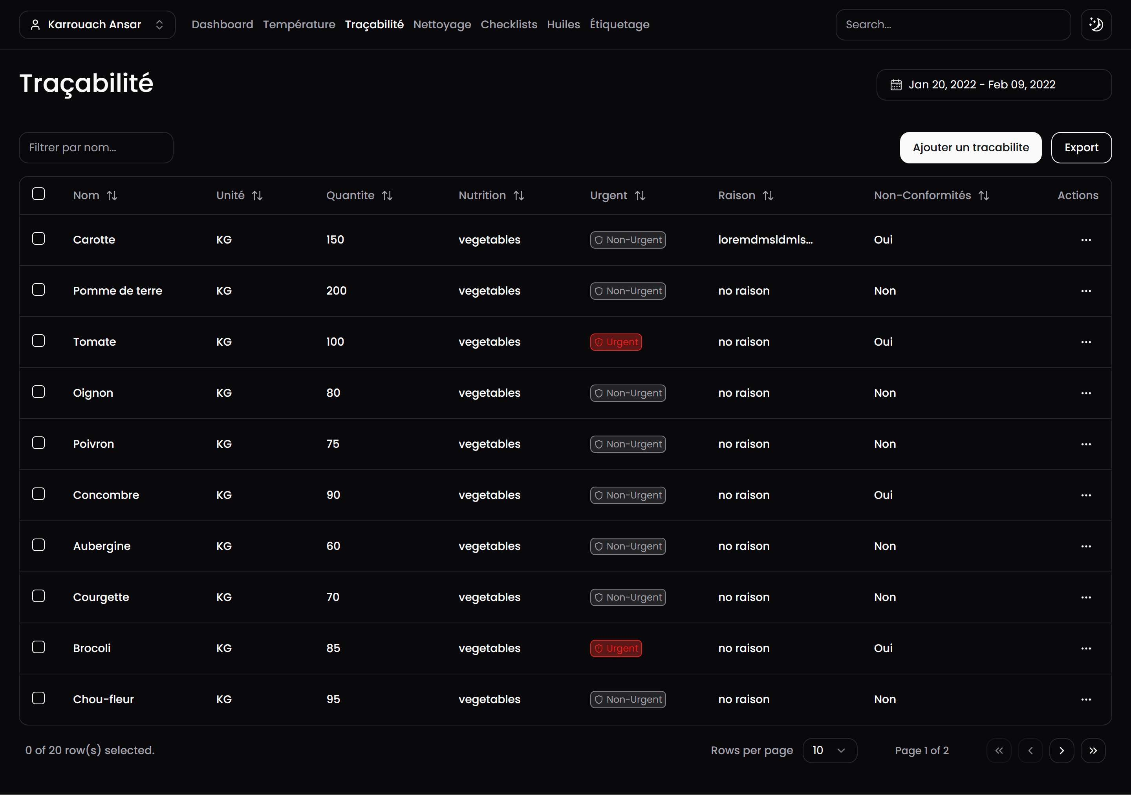Go to next page of table
The width and height of the screenshot is (1131, 795).
coord(1061,751)
